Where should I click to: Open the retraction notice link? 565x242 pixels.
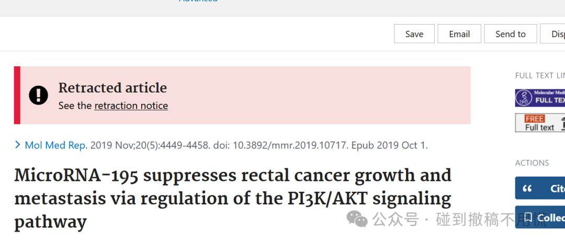click(131, 106)
